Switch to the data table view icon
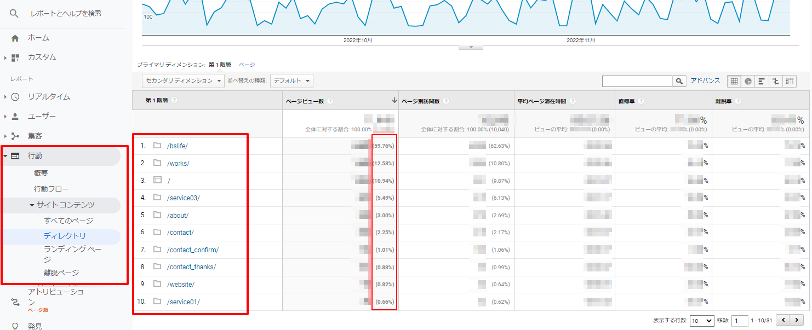 (734, 81)
